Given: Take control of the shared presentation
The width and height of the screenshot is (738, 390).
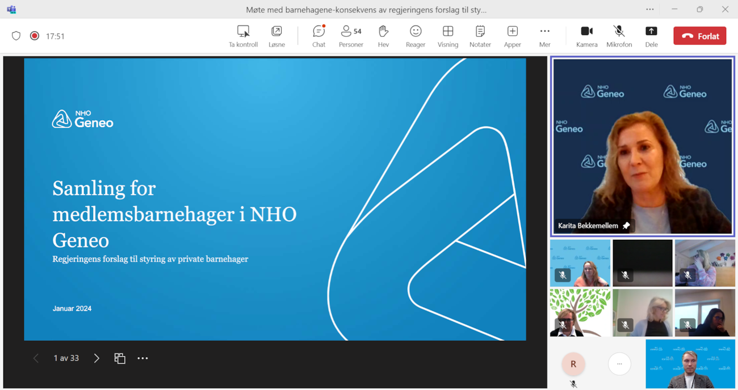Looking at the screenshot, I should click(x=243, y=36).
